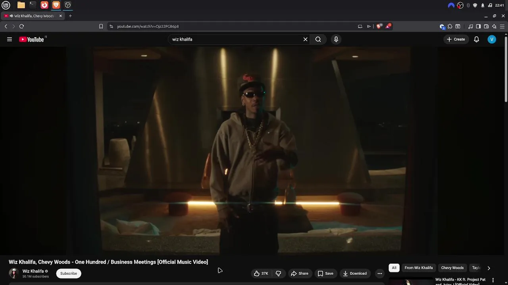508x285 pixels.
Task: Select the All filter chip
Action: click(x=394, y=268)
